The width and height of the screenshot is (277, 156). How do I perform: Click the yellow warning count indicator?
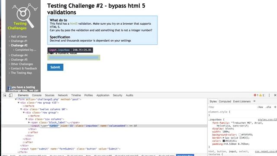(261, 95)
